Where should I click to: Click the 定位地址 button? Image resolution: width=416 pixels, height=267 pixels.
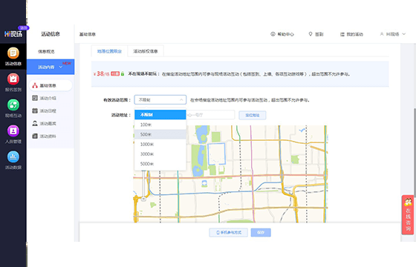pos(253,115)
